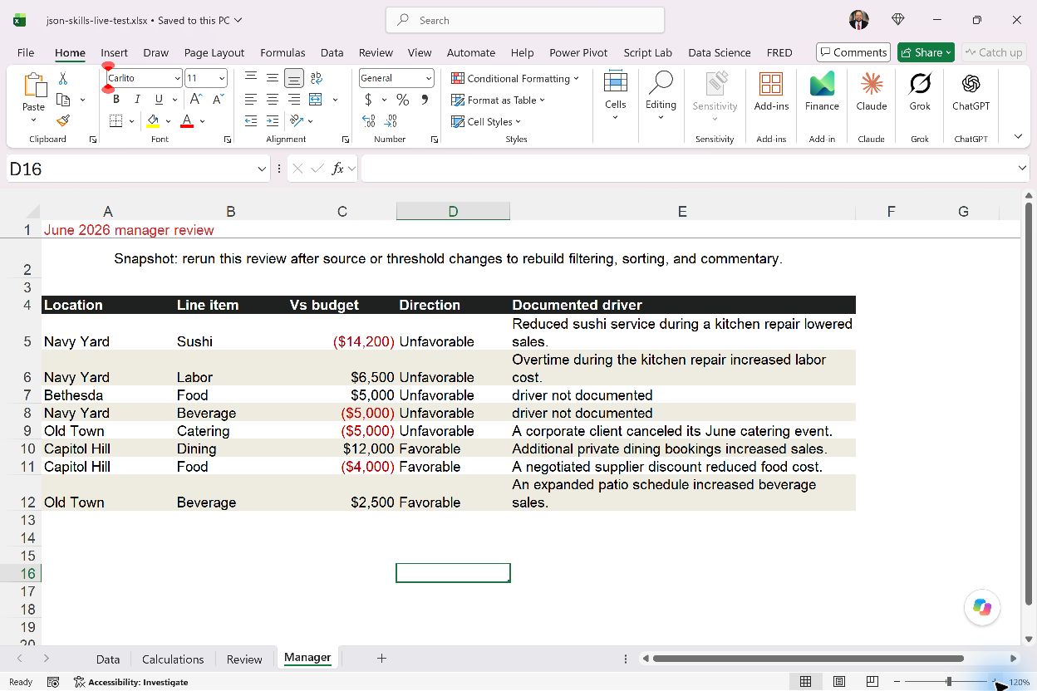Screen dimensions: 1037x691
Task: Toggle Center alignment
Action: [273, 100]
